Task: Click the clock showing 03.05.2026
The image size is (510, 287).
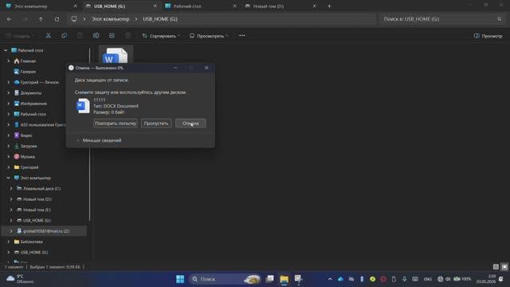Action: point(486,279)
